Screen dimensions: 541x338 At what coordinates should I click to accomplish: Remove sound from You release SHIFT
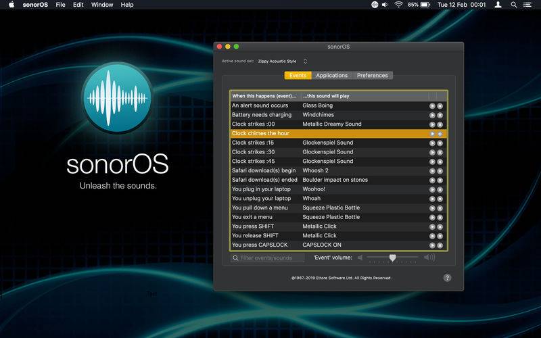440,236
